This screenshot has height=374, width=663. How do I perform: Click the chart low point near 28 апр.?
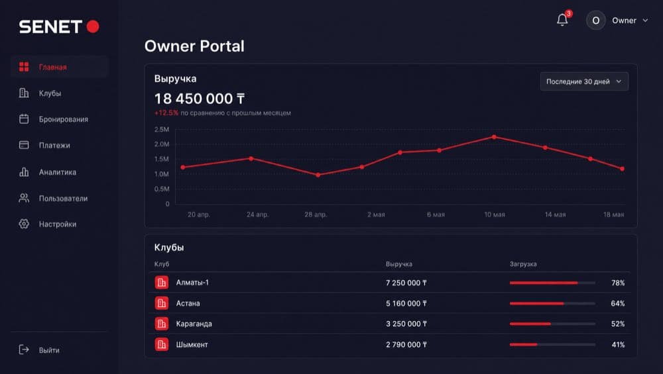pos(318,175)
